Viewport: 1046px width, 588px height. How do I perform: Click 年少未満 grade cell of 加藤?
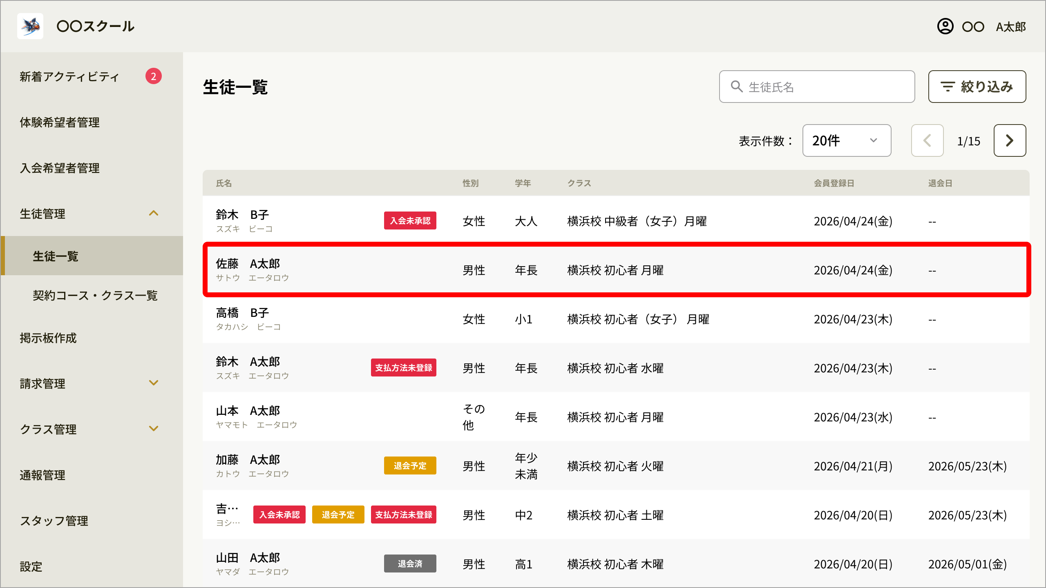526,465
